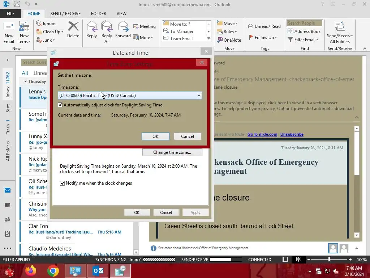Click zoom out minus button
Screen dimensions: 370x278
(x=309, y=259)
